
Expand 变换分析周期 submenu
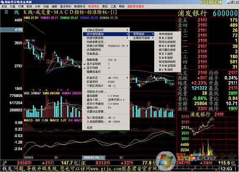[x=106, y=46]
